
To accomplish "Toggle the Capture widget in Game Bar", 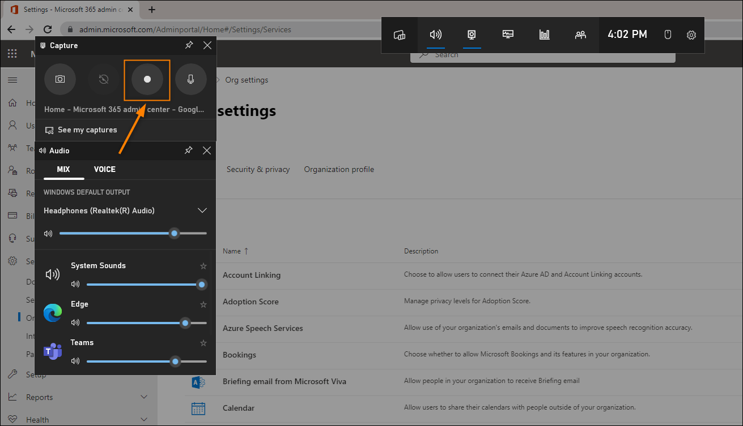I will coord(472,35).
